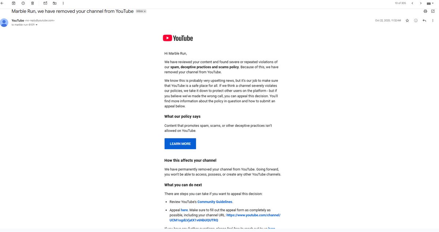Screen dimensions: 439x232
Task: Follow the Appeal 'here' link
Action: (x=184, y=210)
